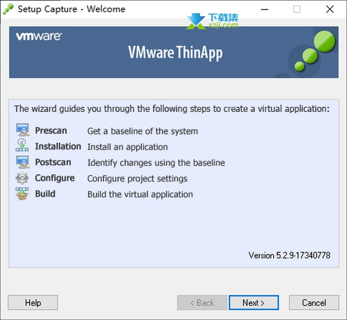347x320 pixels.
Task: Close the Setup Capture window
Action: click(x=330, y=9)
